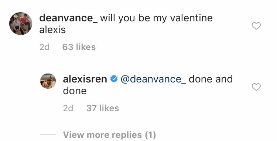Viewport: 277px width, 141px height.
Task: Like alexisren's reply using heart icon
Action: tap(256, 87)
